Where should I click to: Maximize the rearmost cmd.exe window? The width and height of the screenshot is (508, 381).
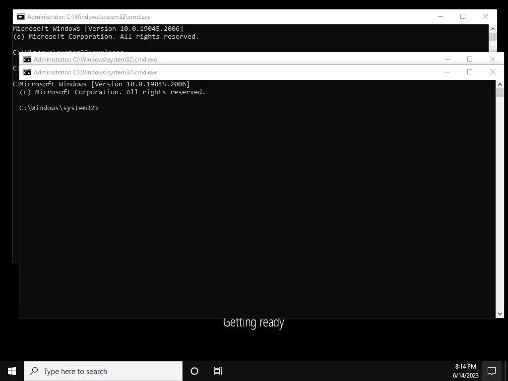click(x=463, y=16)
